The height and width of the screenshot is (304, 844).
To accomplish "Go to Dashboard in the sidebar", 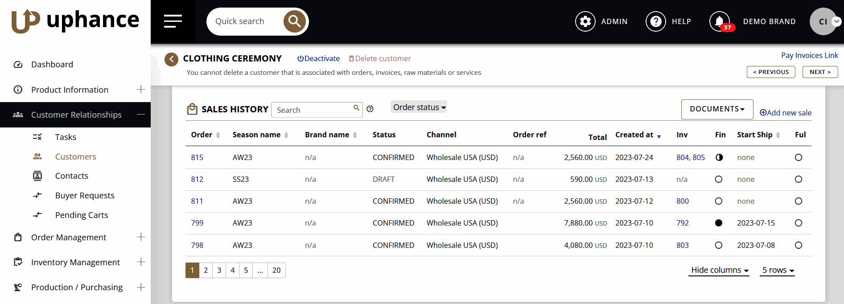I will 52,64.
